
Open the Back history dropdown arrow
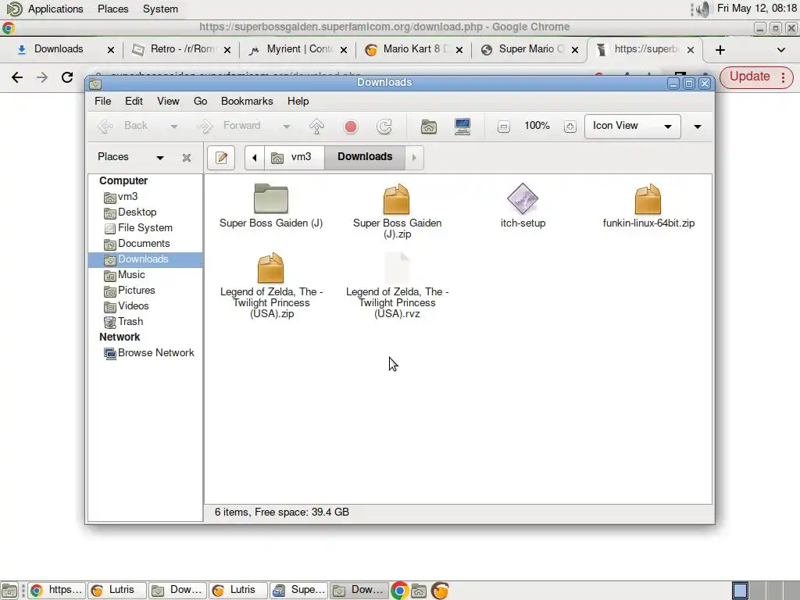tap(174, 127)
